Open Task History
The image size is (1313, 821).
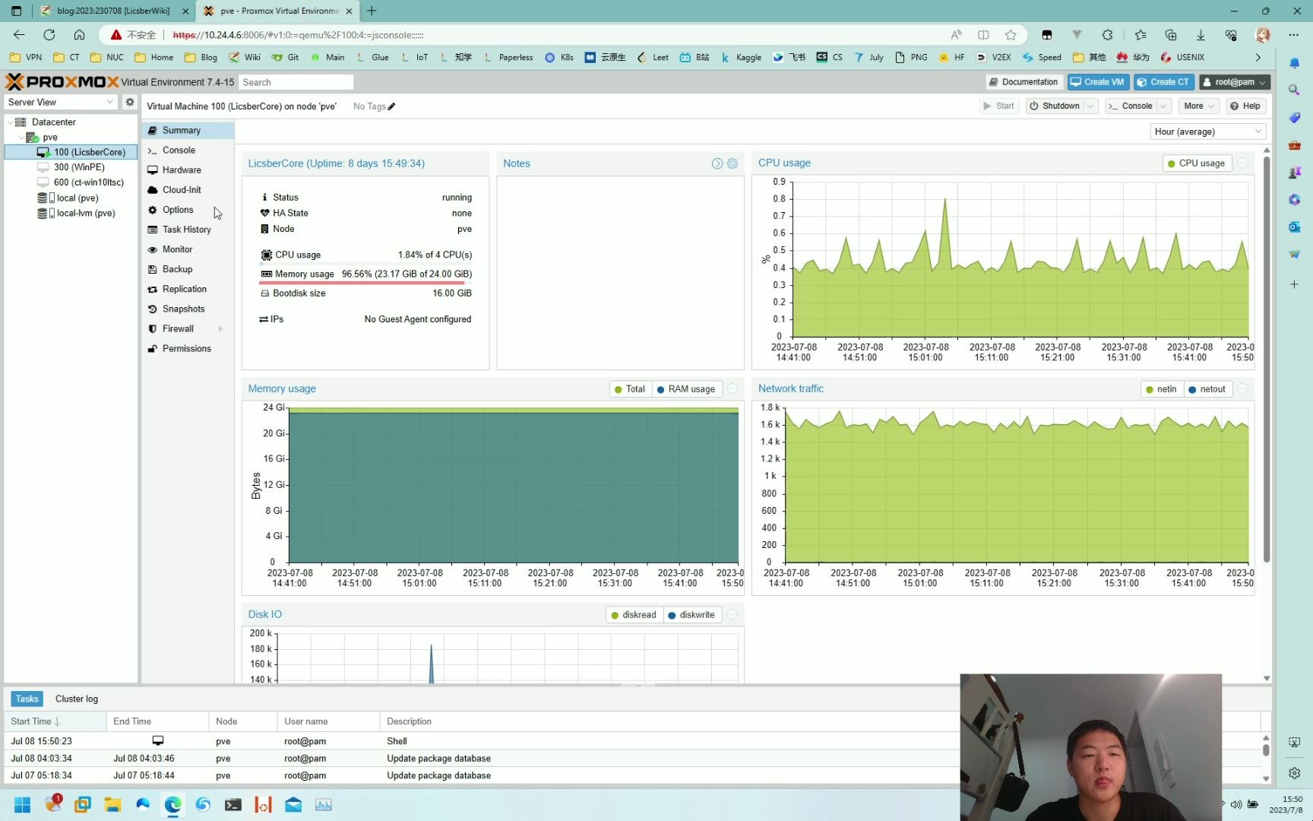pos(188,229)
